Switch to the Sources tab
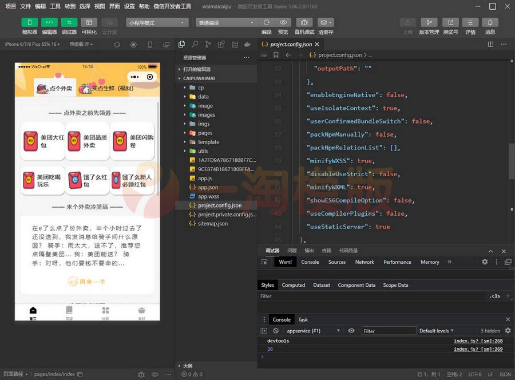Screen dimensions: 515x380 tap(337, 262)
